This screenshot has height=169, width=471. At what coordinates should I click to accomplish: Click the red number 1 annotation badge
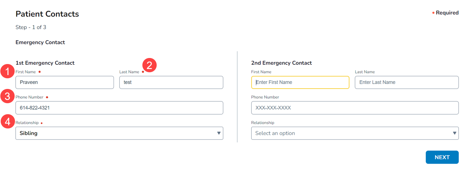(x=7, y=72)
